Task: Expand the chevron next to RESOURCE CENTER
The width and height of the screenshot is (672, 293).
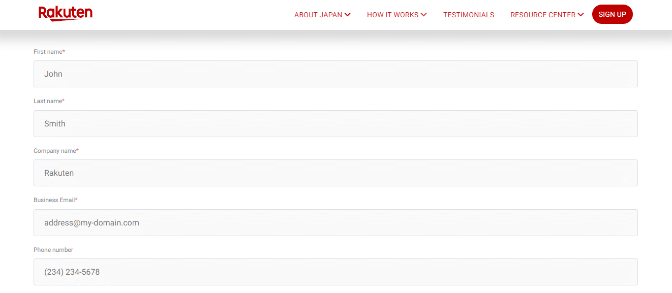Action: point(581,15)
